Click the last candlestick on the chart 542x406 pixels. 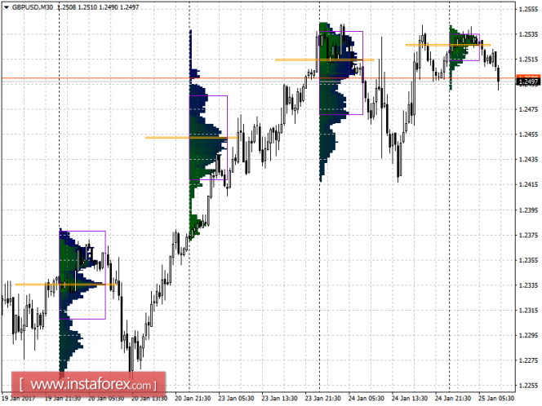pos(499,78)
